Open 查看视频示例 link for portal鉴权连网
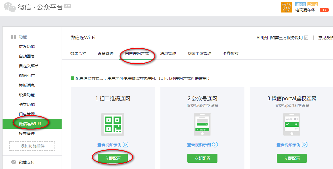This screenshot has width=333, height=169. (288, 145)
